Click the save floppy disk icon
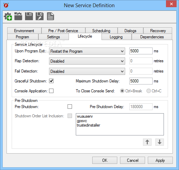This screenshot has width=179, height=170. (x=29, y=16)
